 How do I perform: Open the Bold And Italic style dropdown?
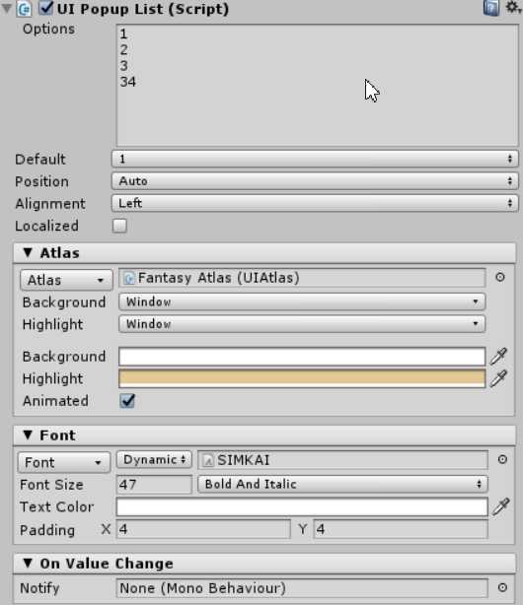pyautogui.click(x=342, y=484)
